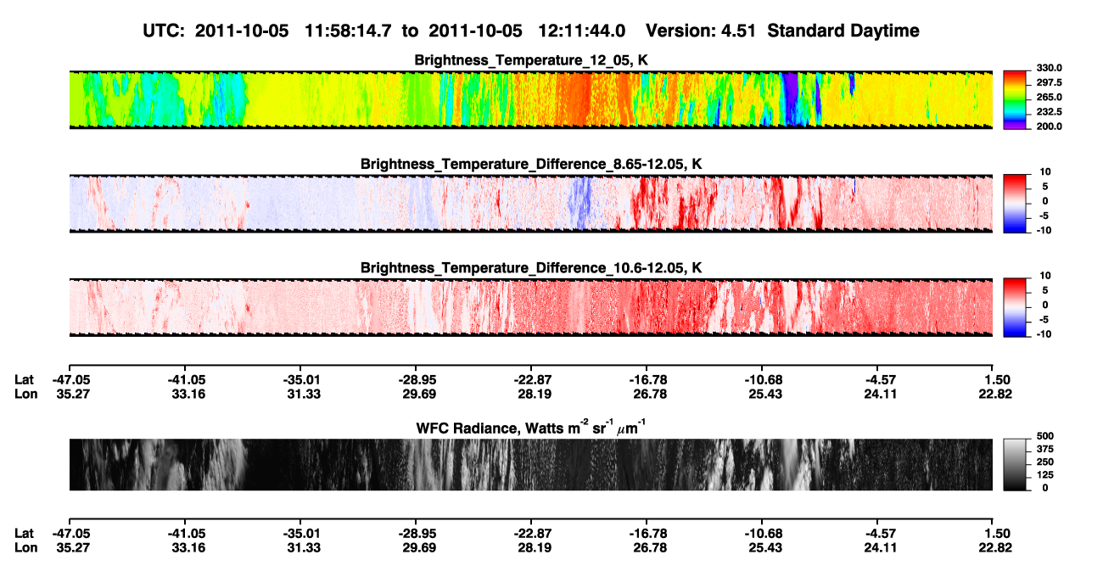
Task: Click the 8.65-12.05 difference image strip
Action: click(x=531, y=204)
